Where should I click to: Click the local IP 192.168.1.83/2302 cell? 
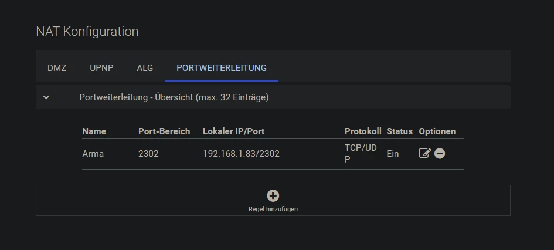pos(241,154)
